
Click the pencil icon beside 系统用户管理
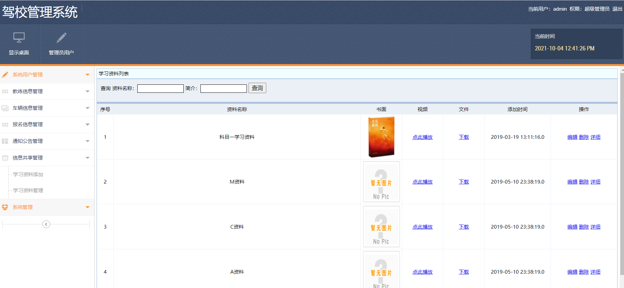click(5, 74)
